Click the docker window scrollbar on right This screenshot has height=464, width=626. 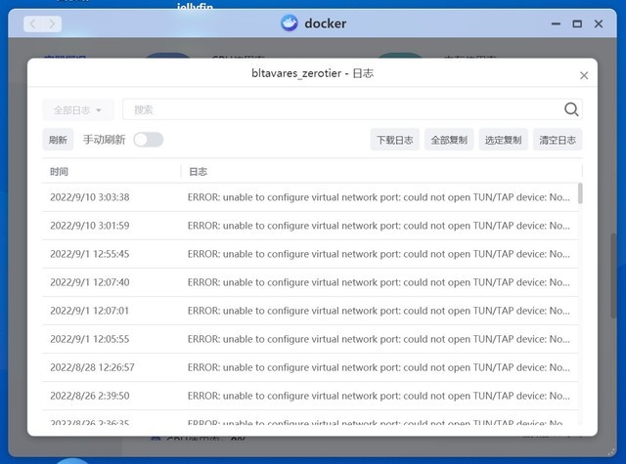coord(613,275)
